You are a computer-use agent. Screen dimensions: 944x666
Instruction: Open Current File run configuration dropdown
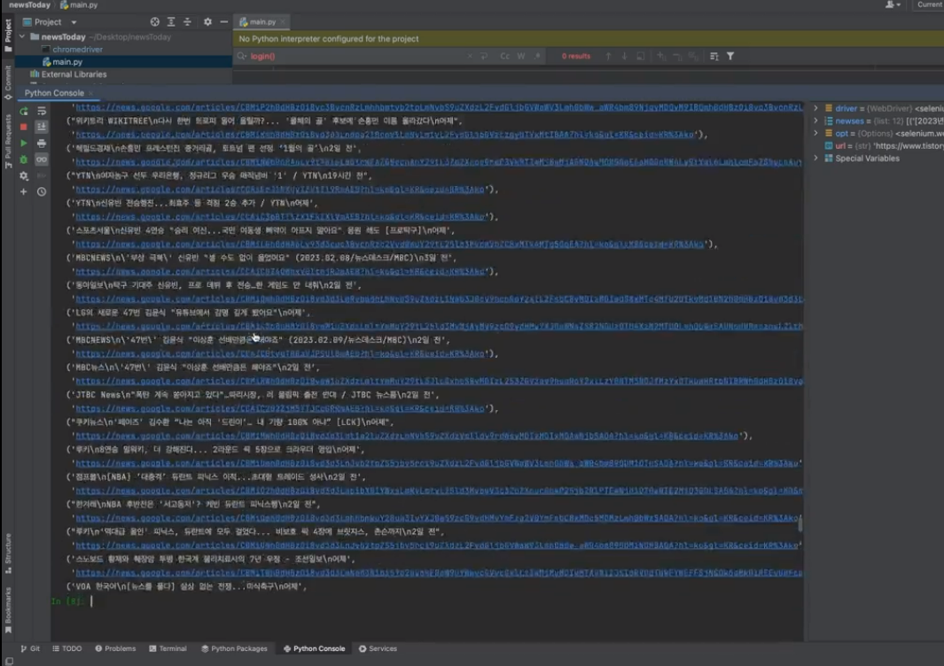(x=930, y=4)
